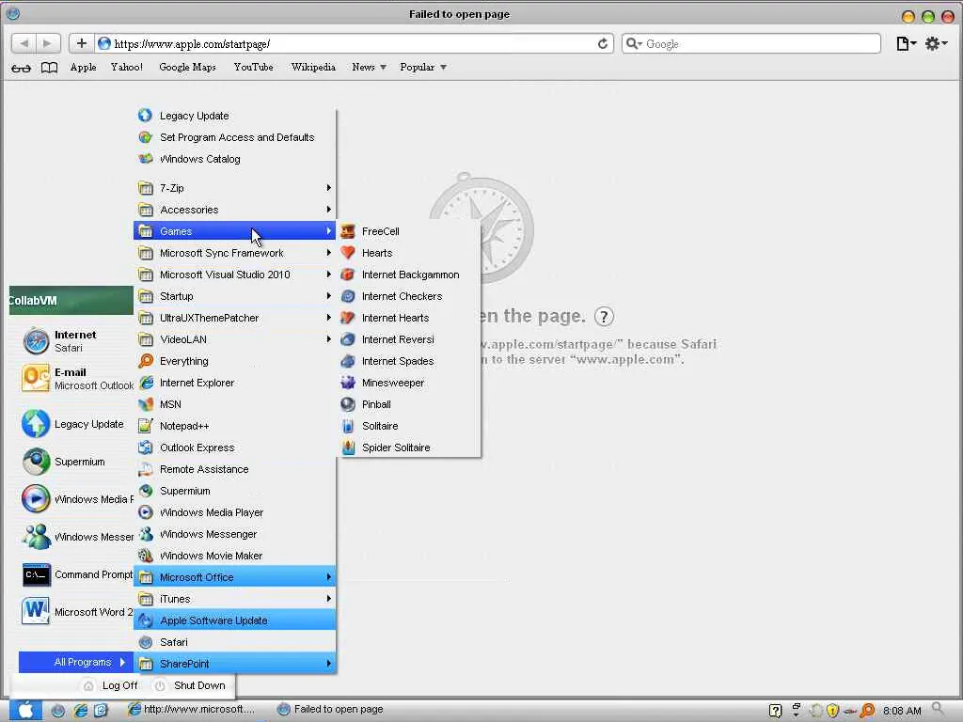
Task: Open the Apple bookmark link
Action: coord(83,67)
